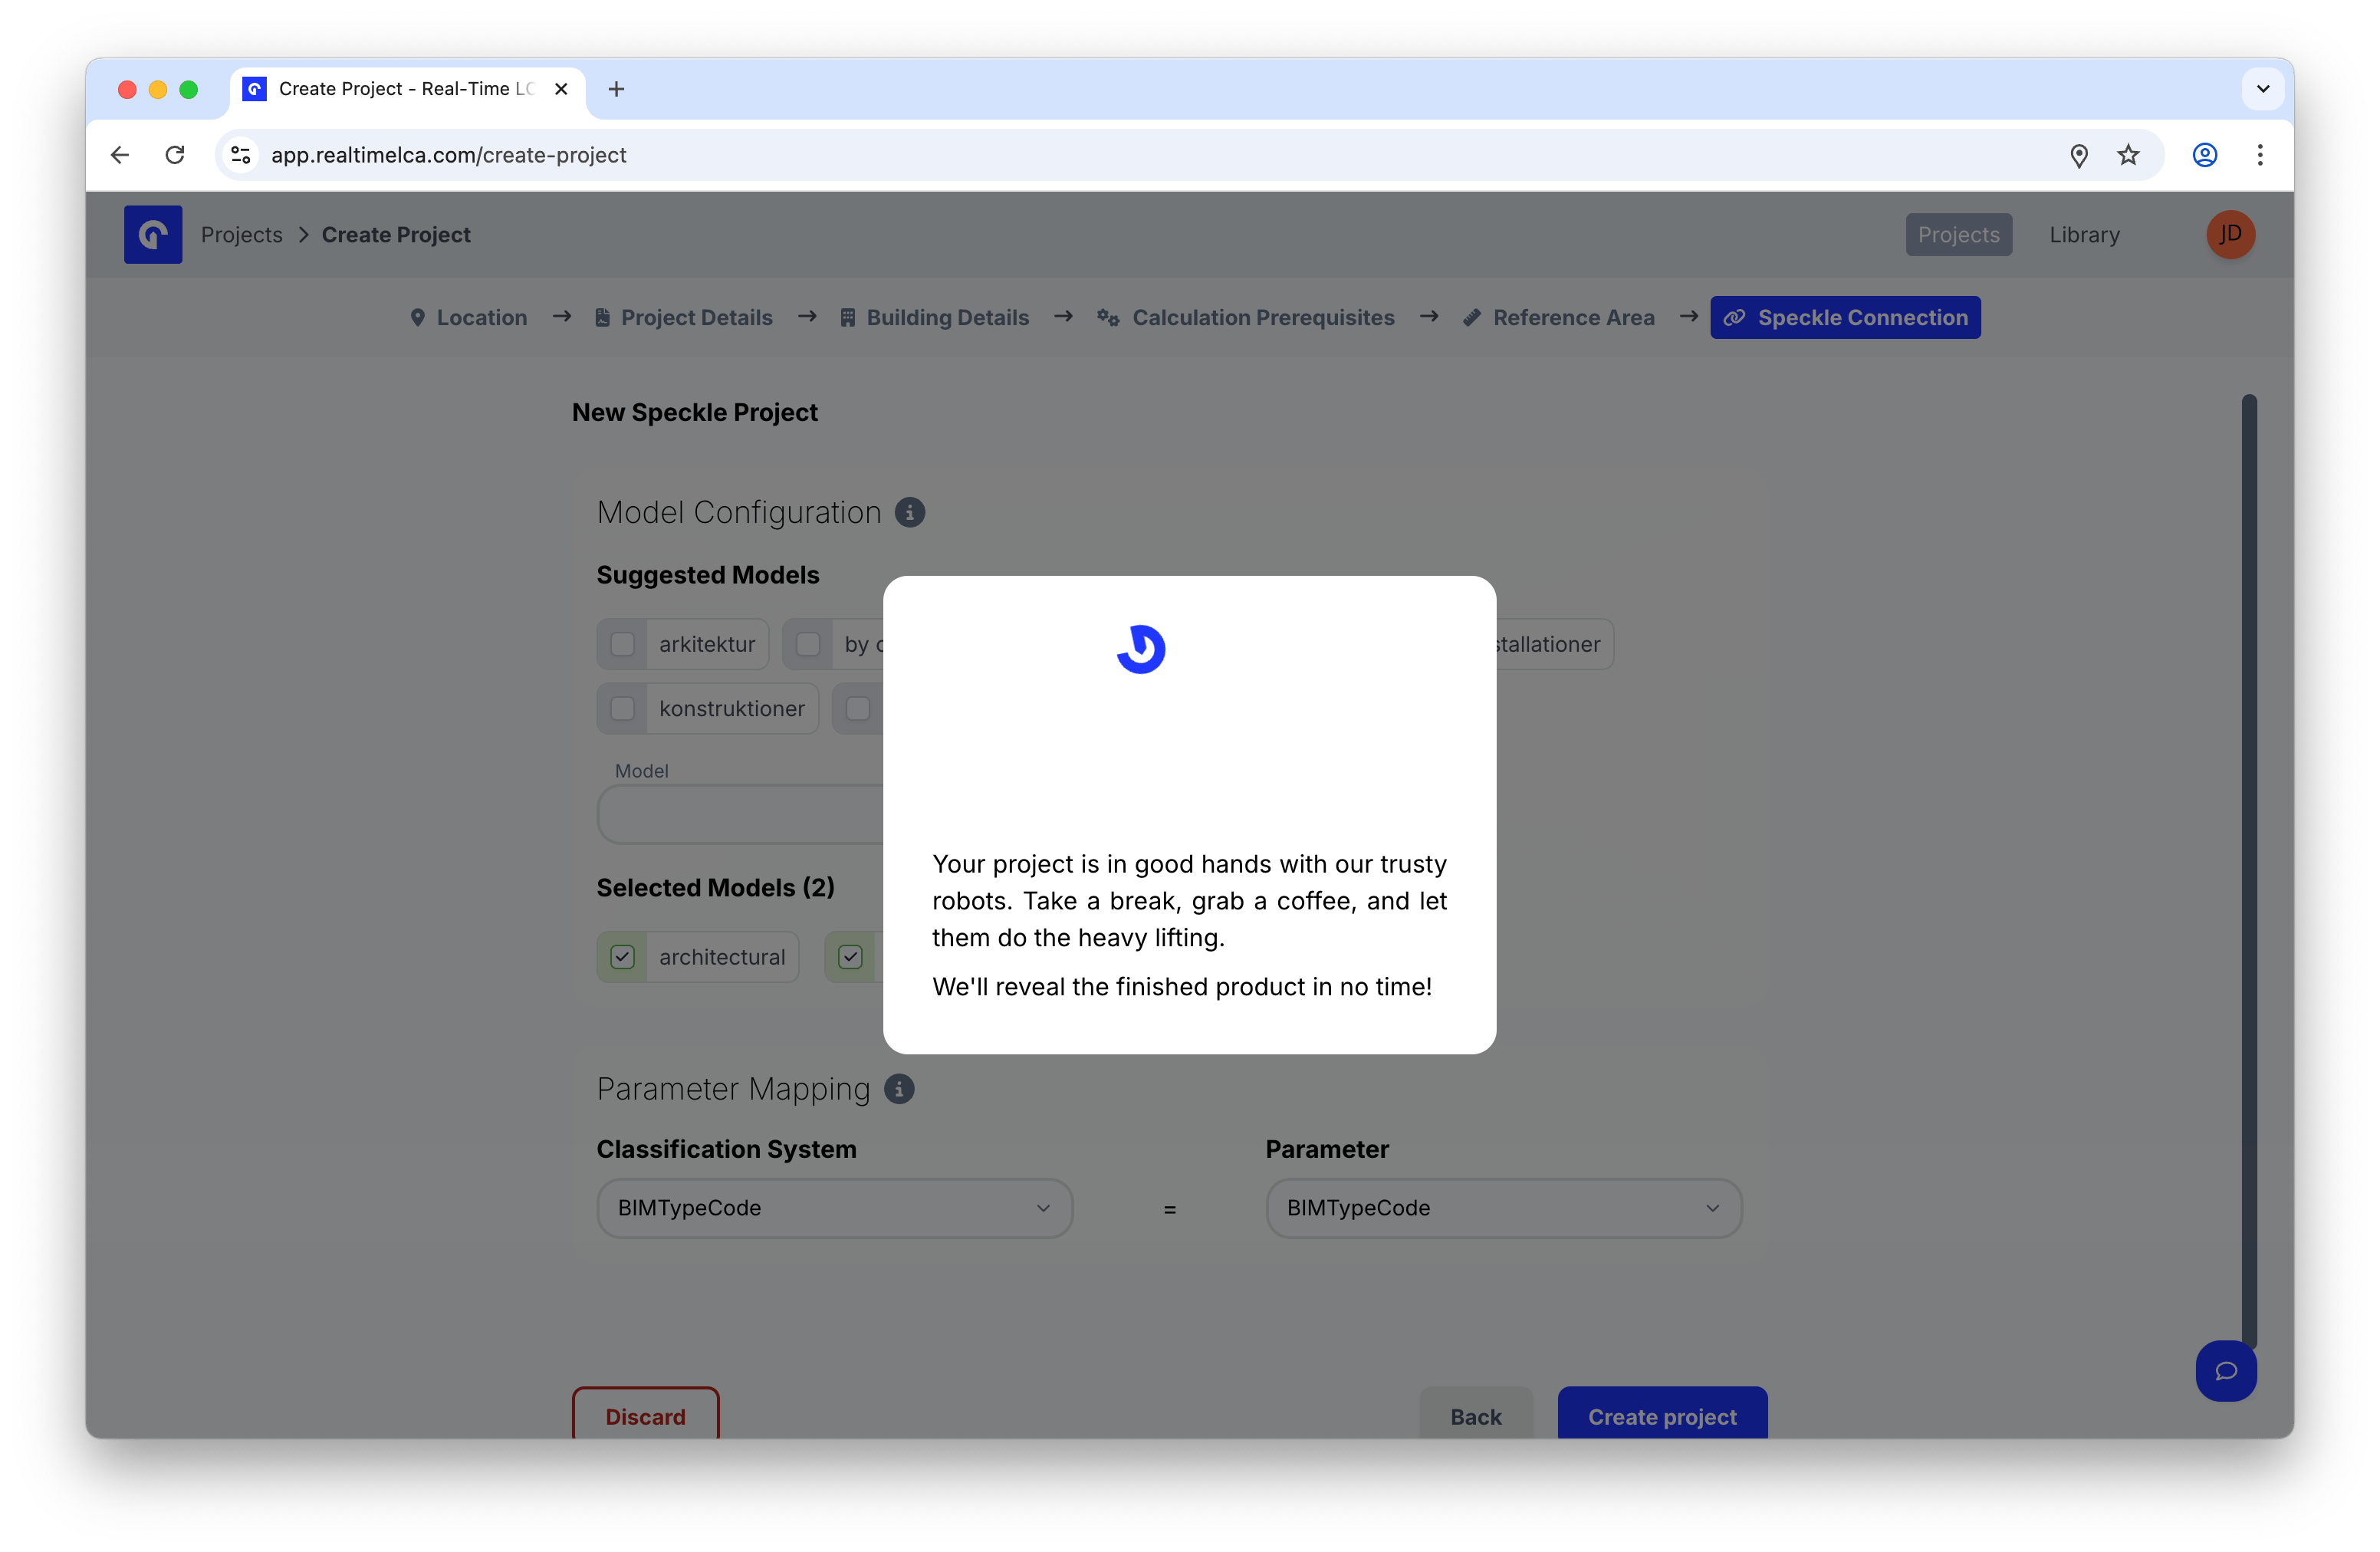This screenshot has width=2380, height=1552.
Task: Click the Create project button
Action: [x=1662, y=1415]
